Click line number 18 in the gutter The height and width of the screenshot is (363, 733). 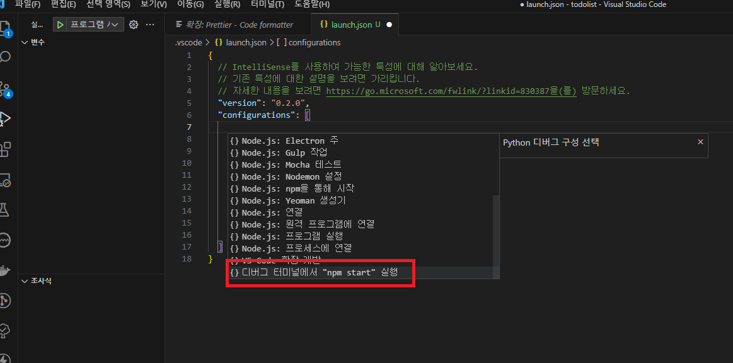[187, 259]
